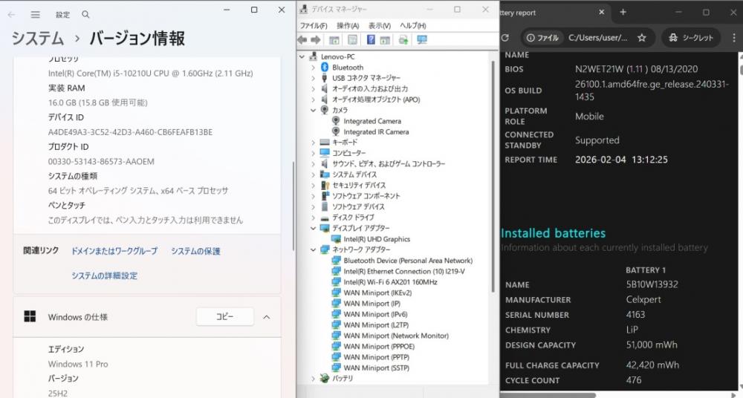This screenshot has height=398, width=743.
Task: Expand ディスク ドライブ category
Action: [314, 218]
